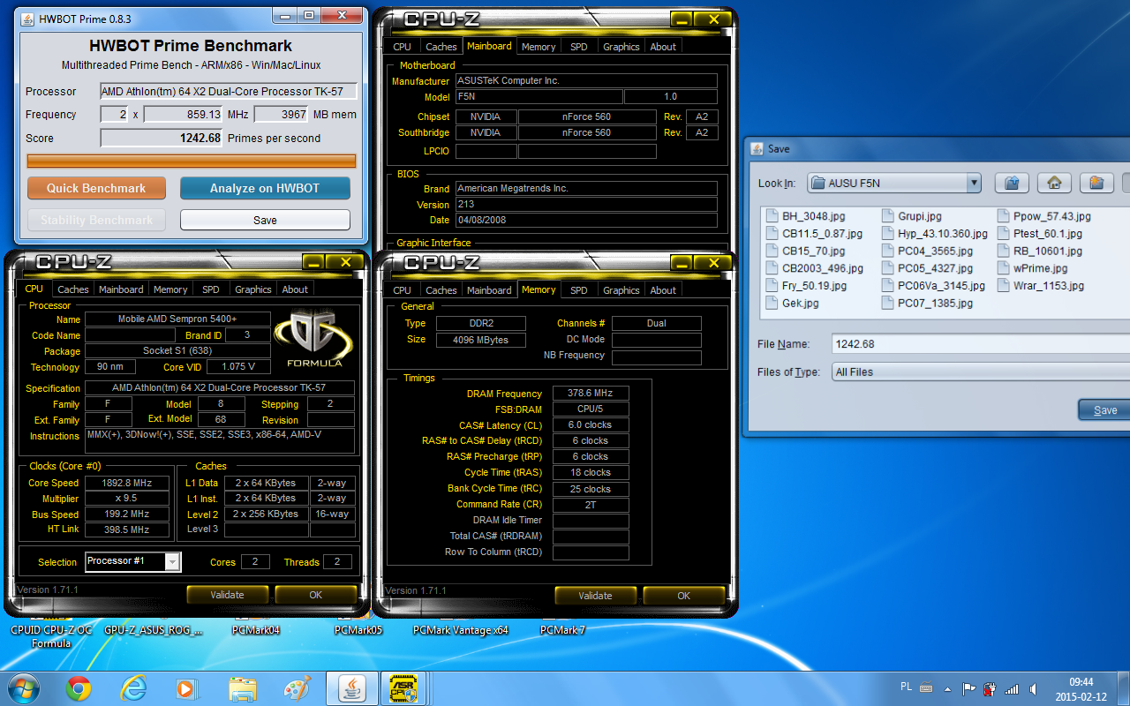Open About tab in CPU-Z Mainboard window
The height and width of the screenshot is (706, 1130).
(663, 47)
